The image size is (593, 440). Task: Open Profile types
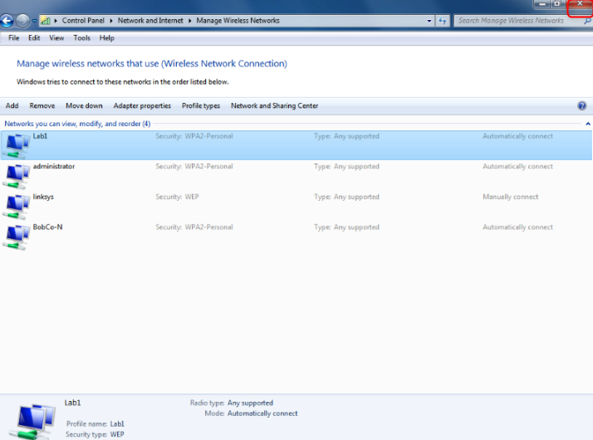click(x=201, y=105)
